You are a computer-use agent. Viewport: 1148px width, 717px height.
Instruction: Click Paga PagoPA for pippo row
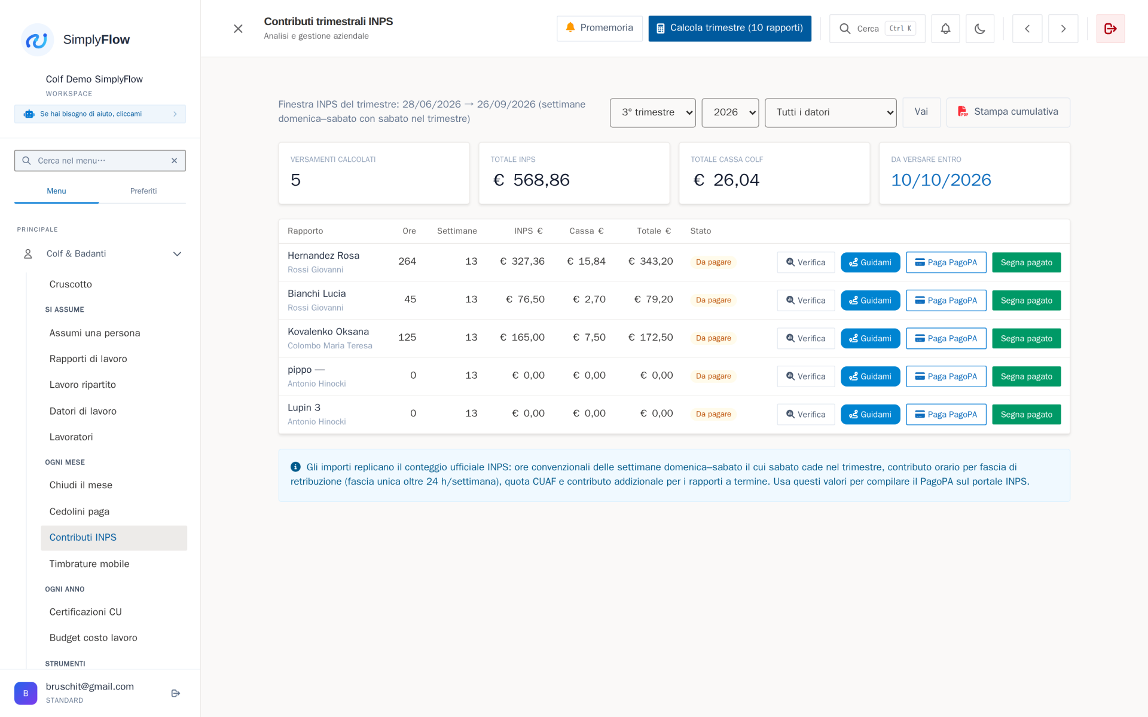[946, 376]
